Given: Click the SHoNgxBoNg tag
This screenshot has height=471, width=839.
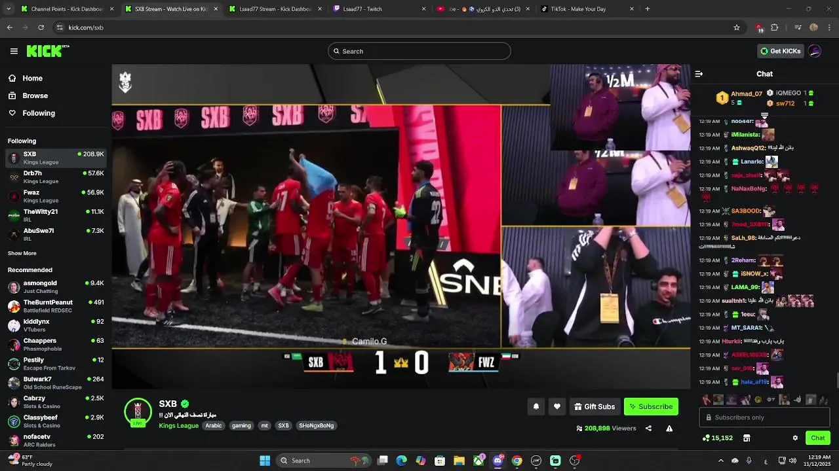Looking at the screenshot, I should point(317,425).
